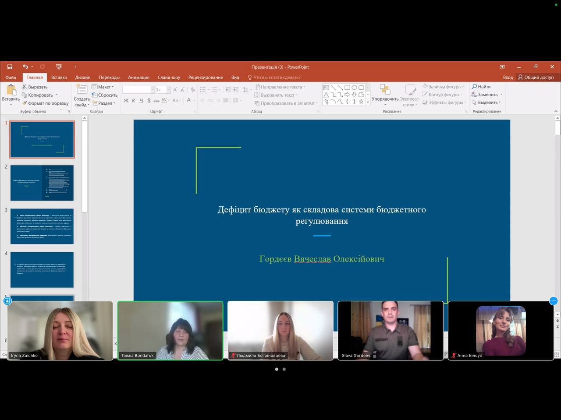Select Формат по образцу format painter
The height and width of the screenshot is (420, 561).
coord(25,103)
